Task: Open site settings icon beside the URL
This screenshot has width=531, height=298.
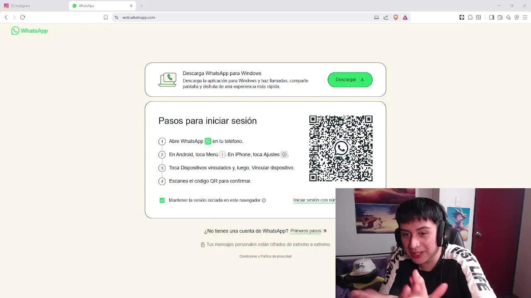Action: 117,17
